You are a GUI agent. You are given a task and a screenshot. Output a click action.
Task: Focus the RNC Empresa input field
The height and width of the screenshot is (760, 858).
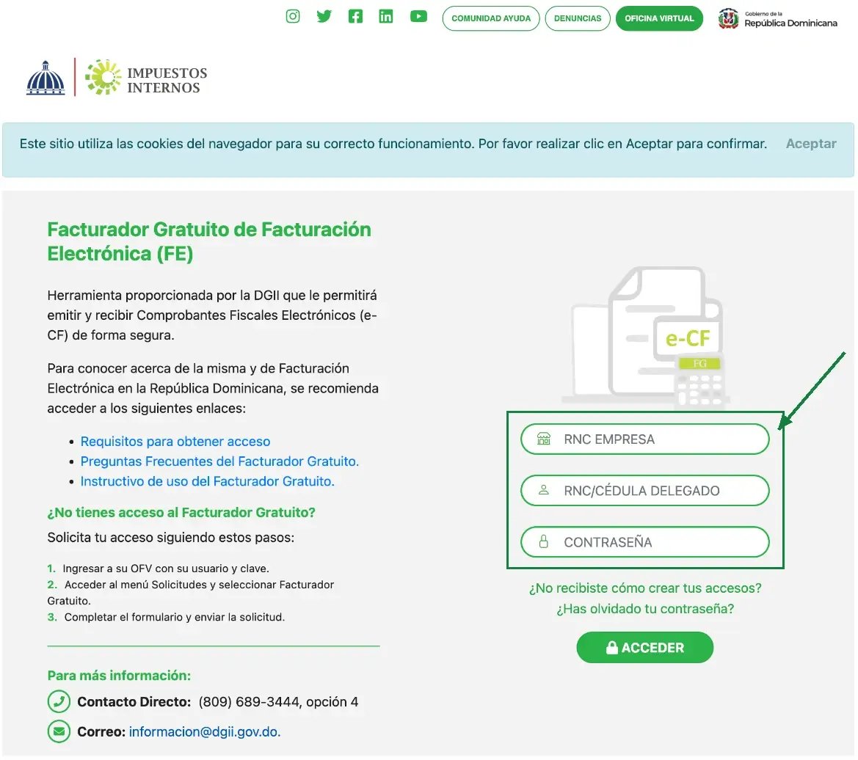point(644,439)
